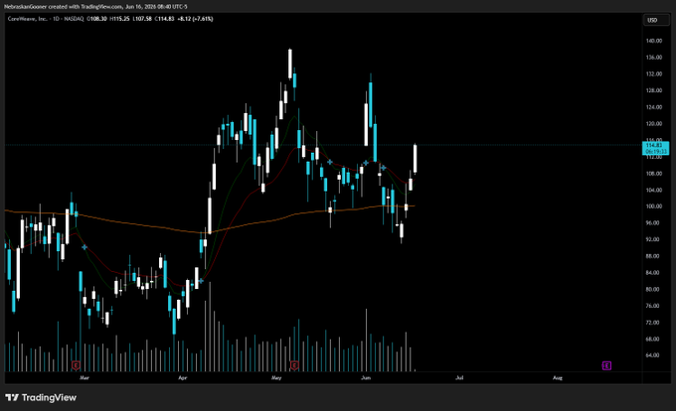Click the Apr label on time axis
The width and height of the screenshot is (676, 411).
[182, 378]
